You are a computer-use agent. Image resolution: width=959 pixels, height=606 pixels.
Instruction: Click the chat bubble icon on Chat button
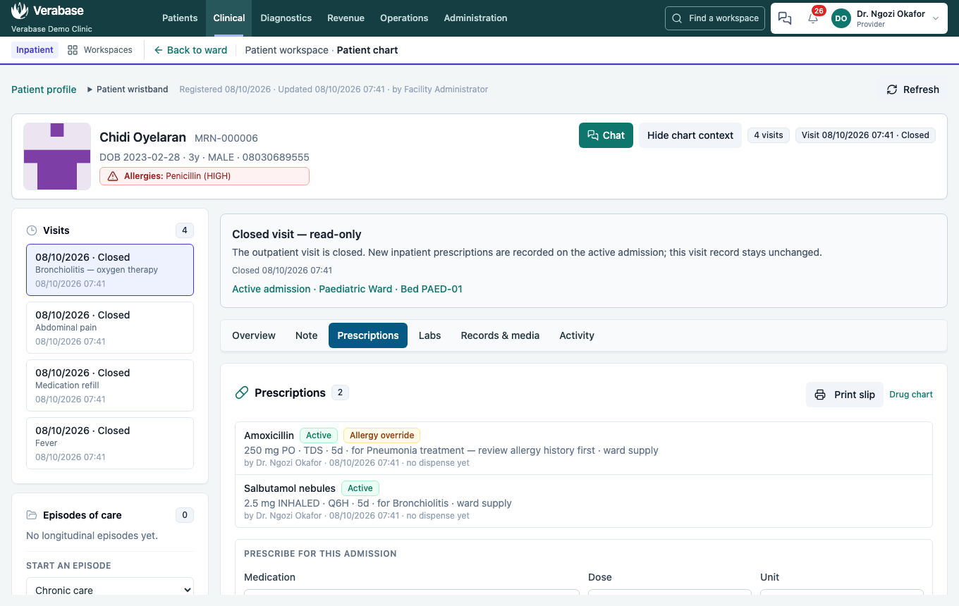(593, 135)
